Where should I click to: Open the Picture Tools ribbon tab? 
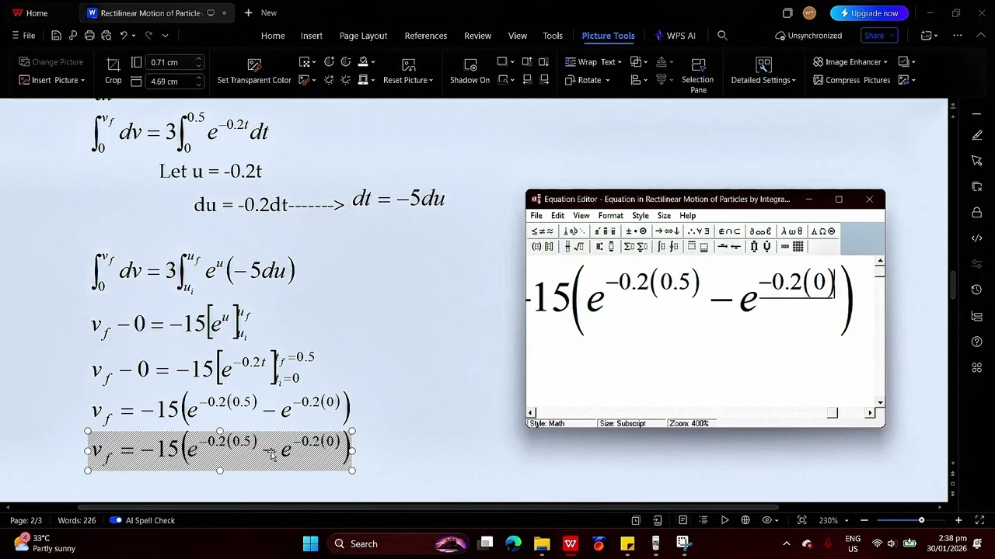click(x=608, y=36)
